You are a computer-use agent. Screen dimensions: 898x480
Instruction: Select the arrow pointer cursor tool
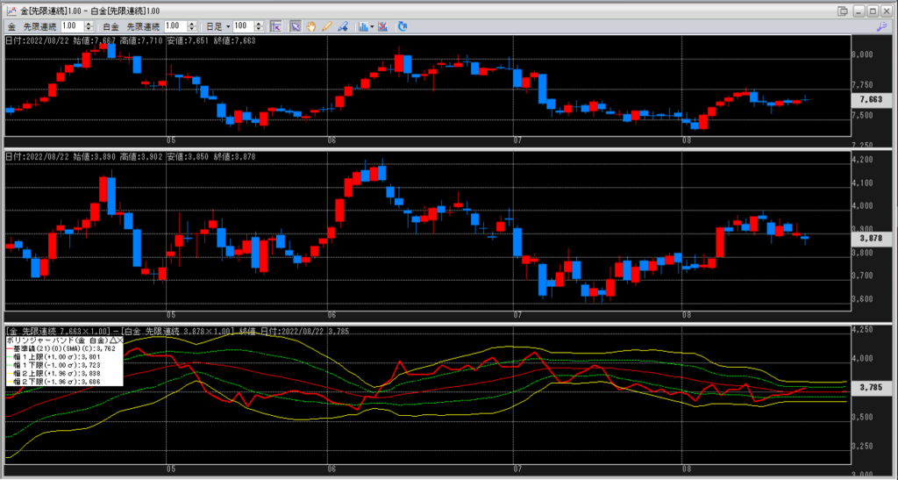[x=295, y=26]
